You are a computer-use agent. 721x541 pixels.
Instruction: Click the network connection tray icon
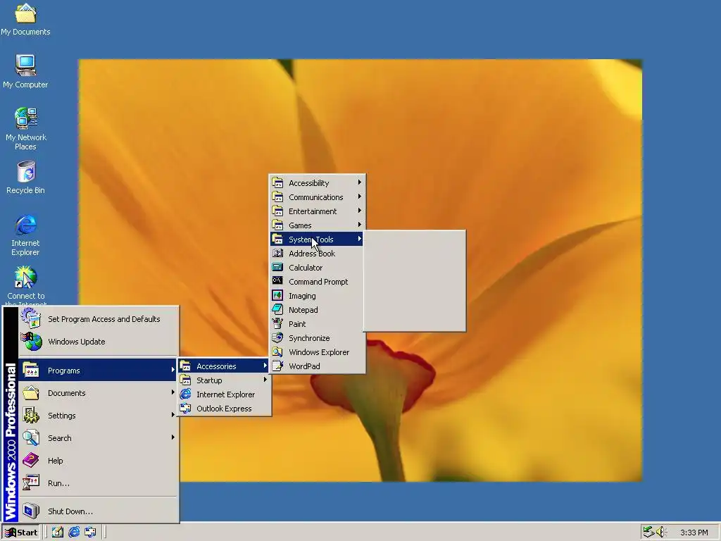tap(648, 533)
